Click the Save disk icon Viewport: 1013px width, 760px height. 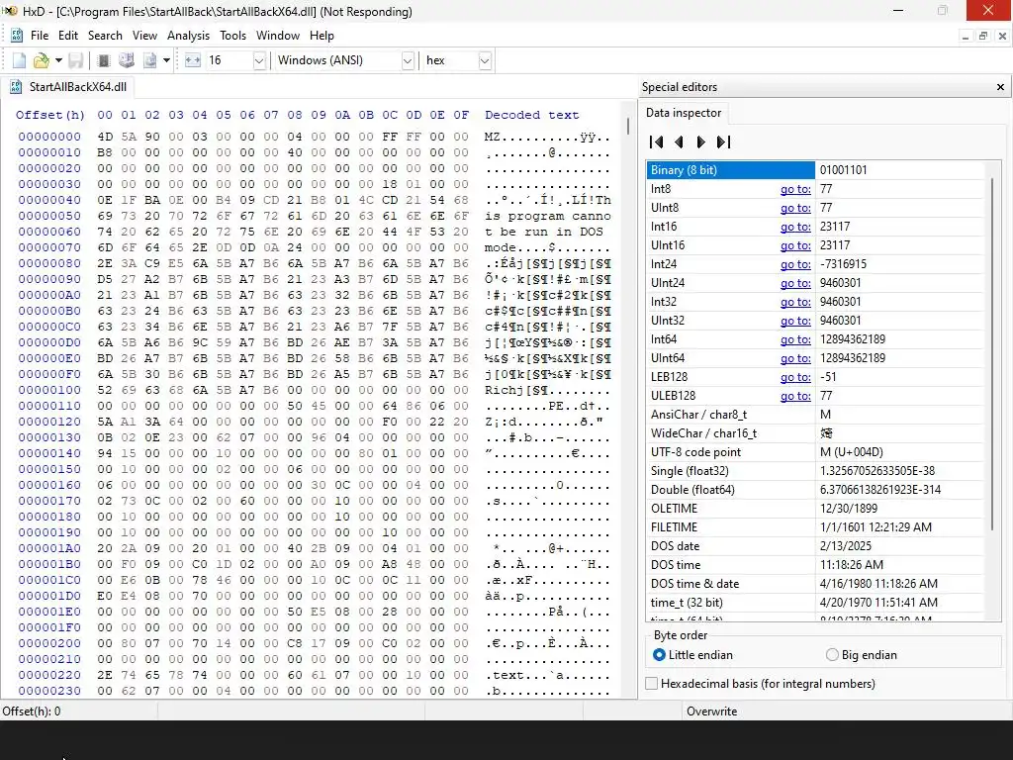click(76, 60)
